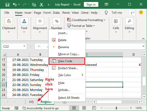
Task: Click the Cells group icon
Action: [x=116, y=21]
